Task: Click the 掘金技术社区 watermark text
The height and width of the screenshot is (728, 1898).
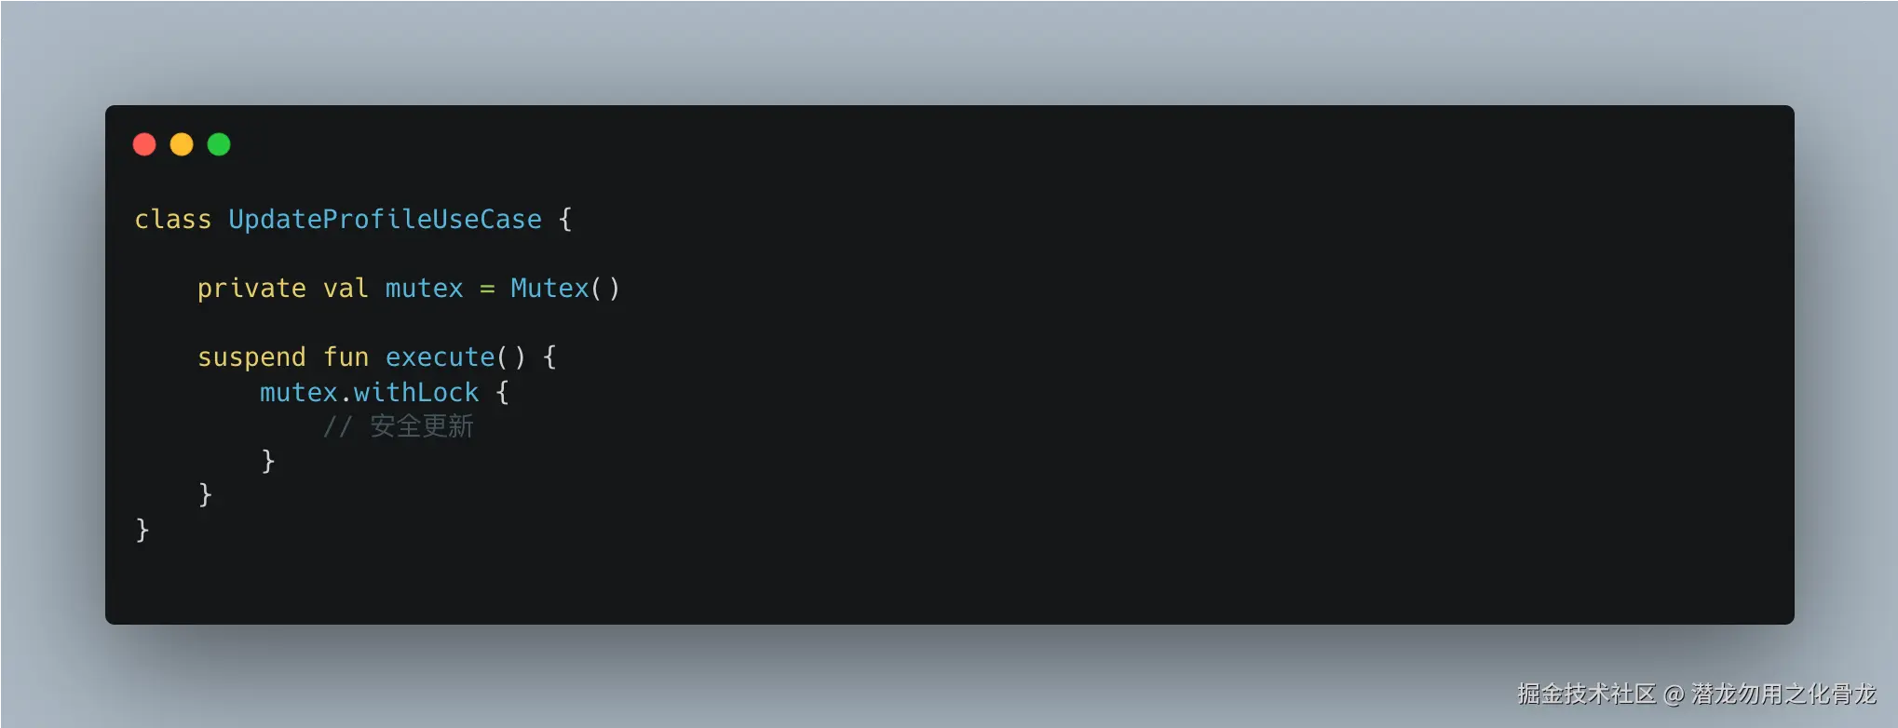Action: (x=1586, y=694)
